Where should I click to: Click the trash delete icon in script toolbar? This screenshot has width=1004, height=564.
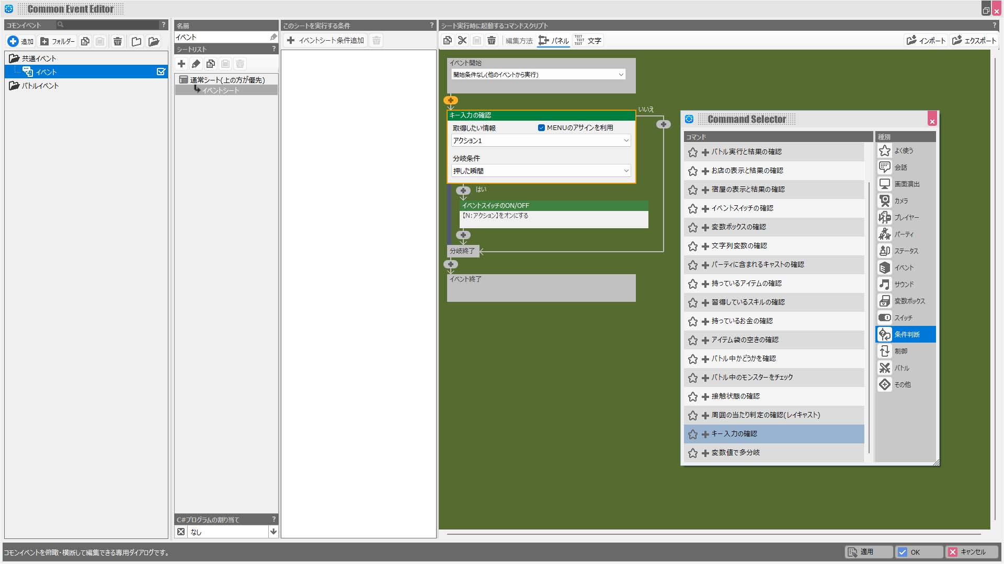(492, 40)
